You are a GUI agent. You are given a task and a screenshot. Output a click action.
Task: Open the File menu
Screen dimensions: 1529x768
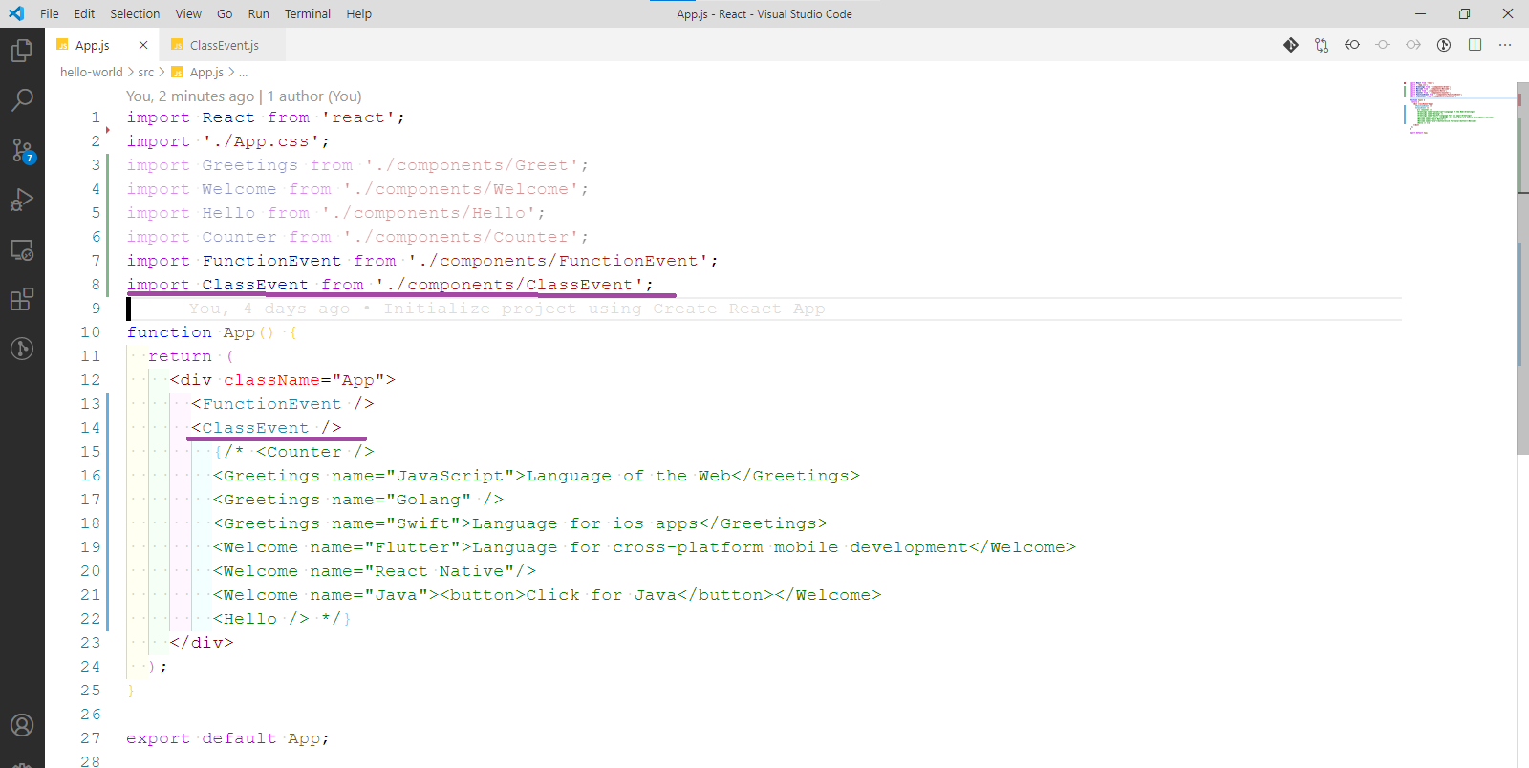pos(50,13)
